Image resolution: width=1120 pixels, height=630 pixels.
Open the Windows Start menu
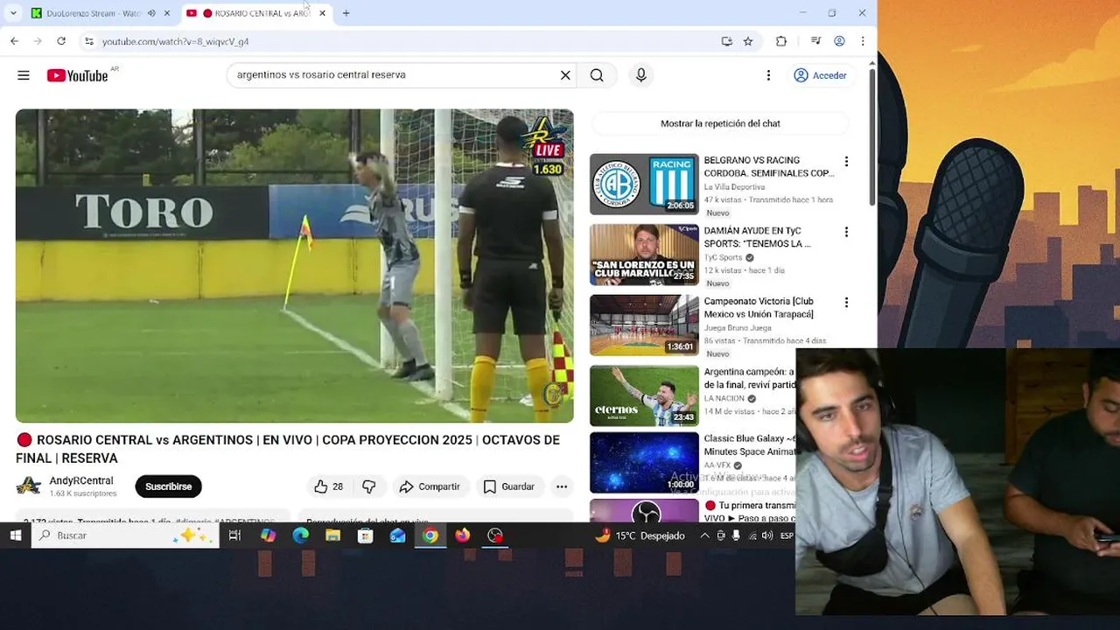(16, 535)
